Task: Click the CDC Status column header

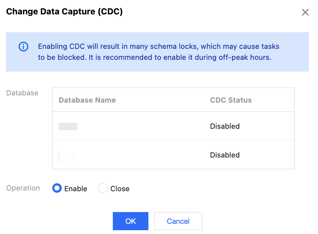Action: coord(231,100)
